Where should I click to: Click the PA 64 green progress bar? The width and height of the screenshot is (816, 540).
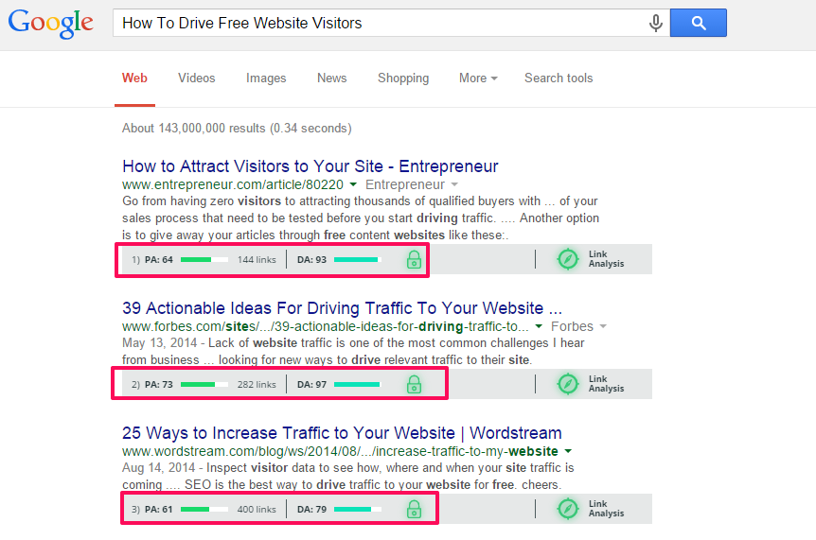[x=204, y=259]
